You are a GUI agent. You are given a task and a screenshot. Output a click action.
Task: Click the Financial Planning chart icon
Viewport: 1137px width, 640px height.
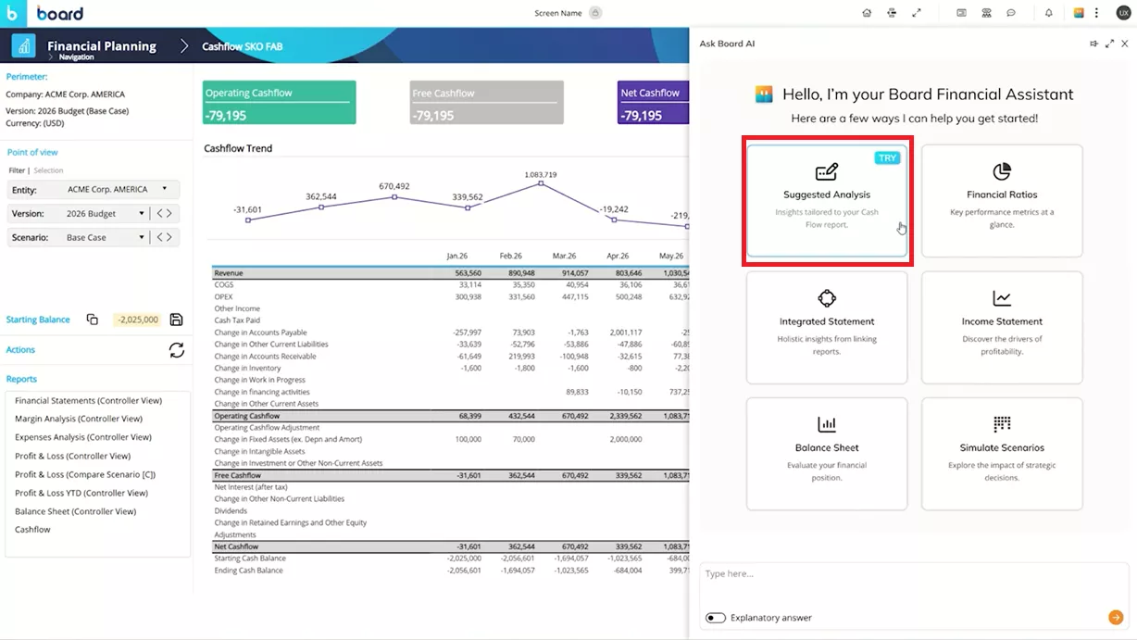(x=23, y=45)
